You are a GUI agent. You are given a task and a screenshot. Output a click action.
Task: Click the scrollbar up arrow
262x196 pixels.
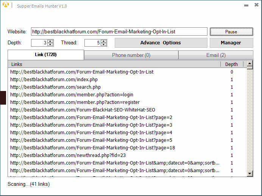[250, 63]
